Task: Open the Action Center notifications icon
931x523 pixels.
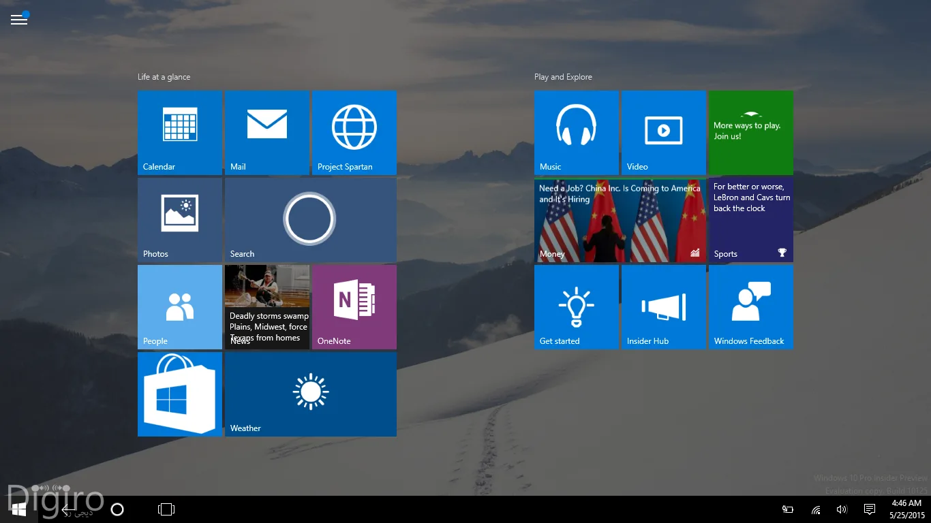Action: (x=870, y=509)
